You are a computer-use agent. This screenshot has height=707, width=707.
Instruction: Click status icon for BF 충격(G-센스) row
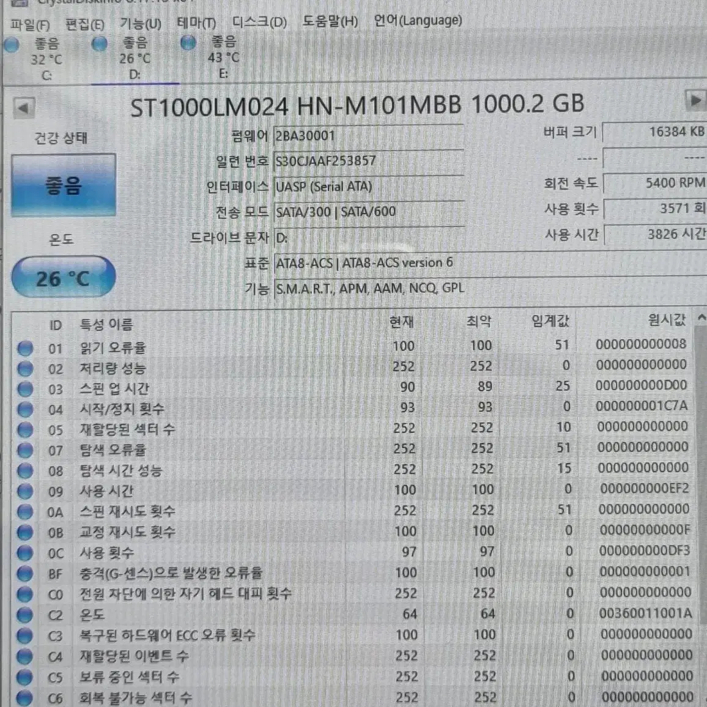pyautogui.click(x=25, y=574)
